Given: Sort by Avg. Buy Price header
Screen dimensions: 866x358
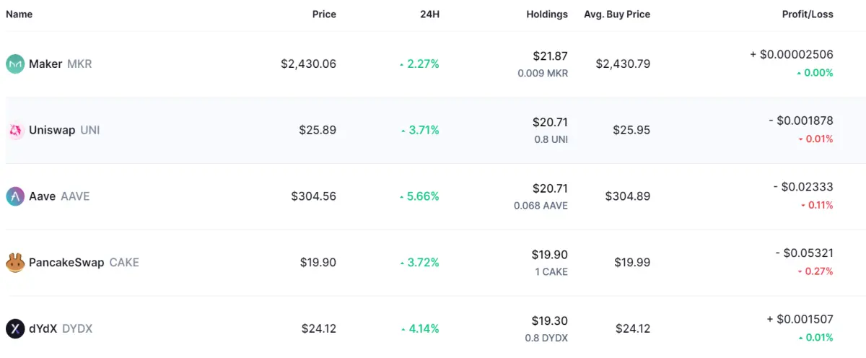Looking at the screenshot, I should pyautogui.click(x=617, y=14).
